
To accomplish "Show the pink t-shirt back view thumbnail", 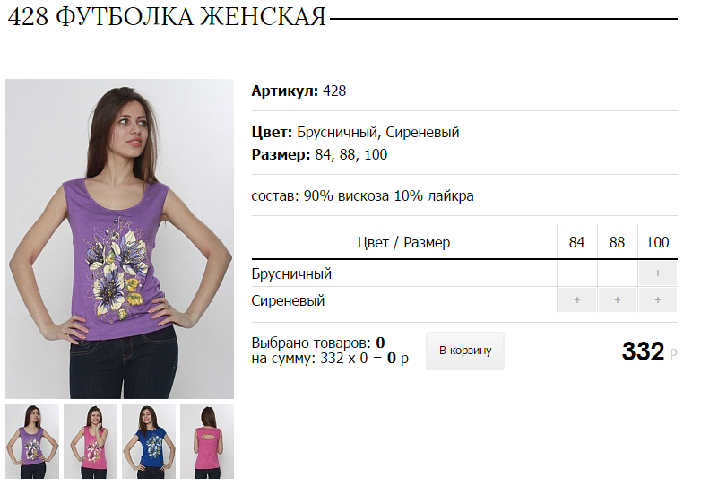I will (207, 441).
